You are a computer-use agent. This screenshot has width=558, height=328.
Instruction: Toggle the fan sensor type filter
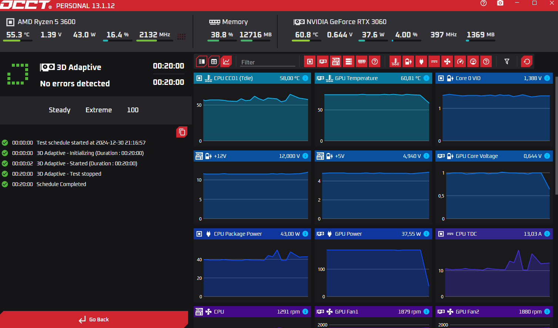click(x=447, y=62)
